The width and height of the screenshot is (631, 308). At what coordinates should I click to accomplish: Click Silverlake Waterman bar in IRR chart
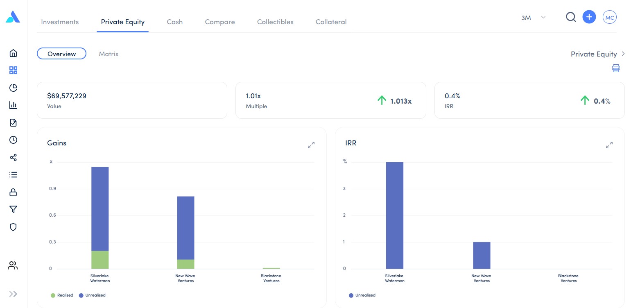tap(395, 215)
